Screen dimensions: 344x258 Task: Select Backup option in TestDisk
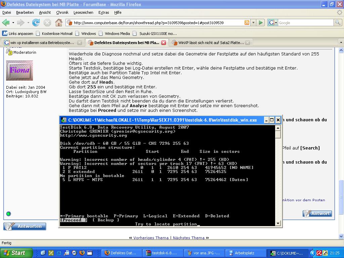[105, 220]
